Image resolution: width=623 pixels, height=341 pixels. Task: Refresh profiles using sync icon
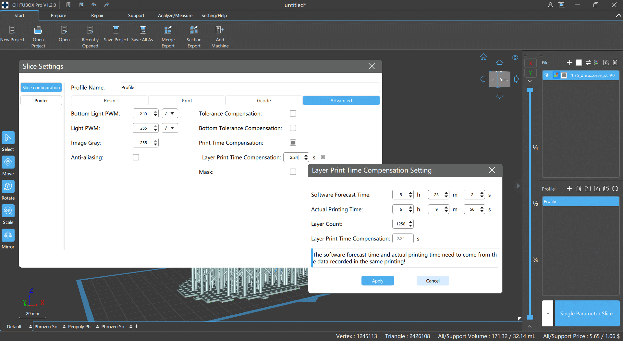pyautogui.click(x=615, y=188)
